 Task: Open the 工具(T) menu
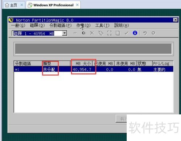[102, 26]
